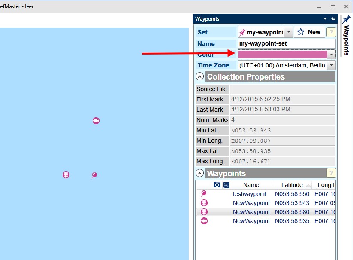
Task: Open the Waypoints panel options menu arrow
Action: tap(325, 19)
